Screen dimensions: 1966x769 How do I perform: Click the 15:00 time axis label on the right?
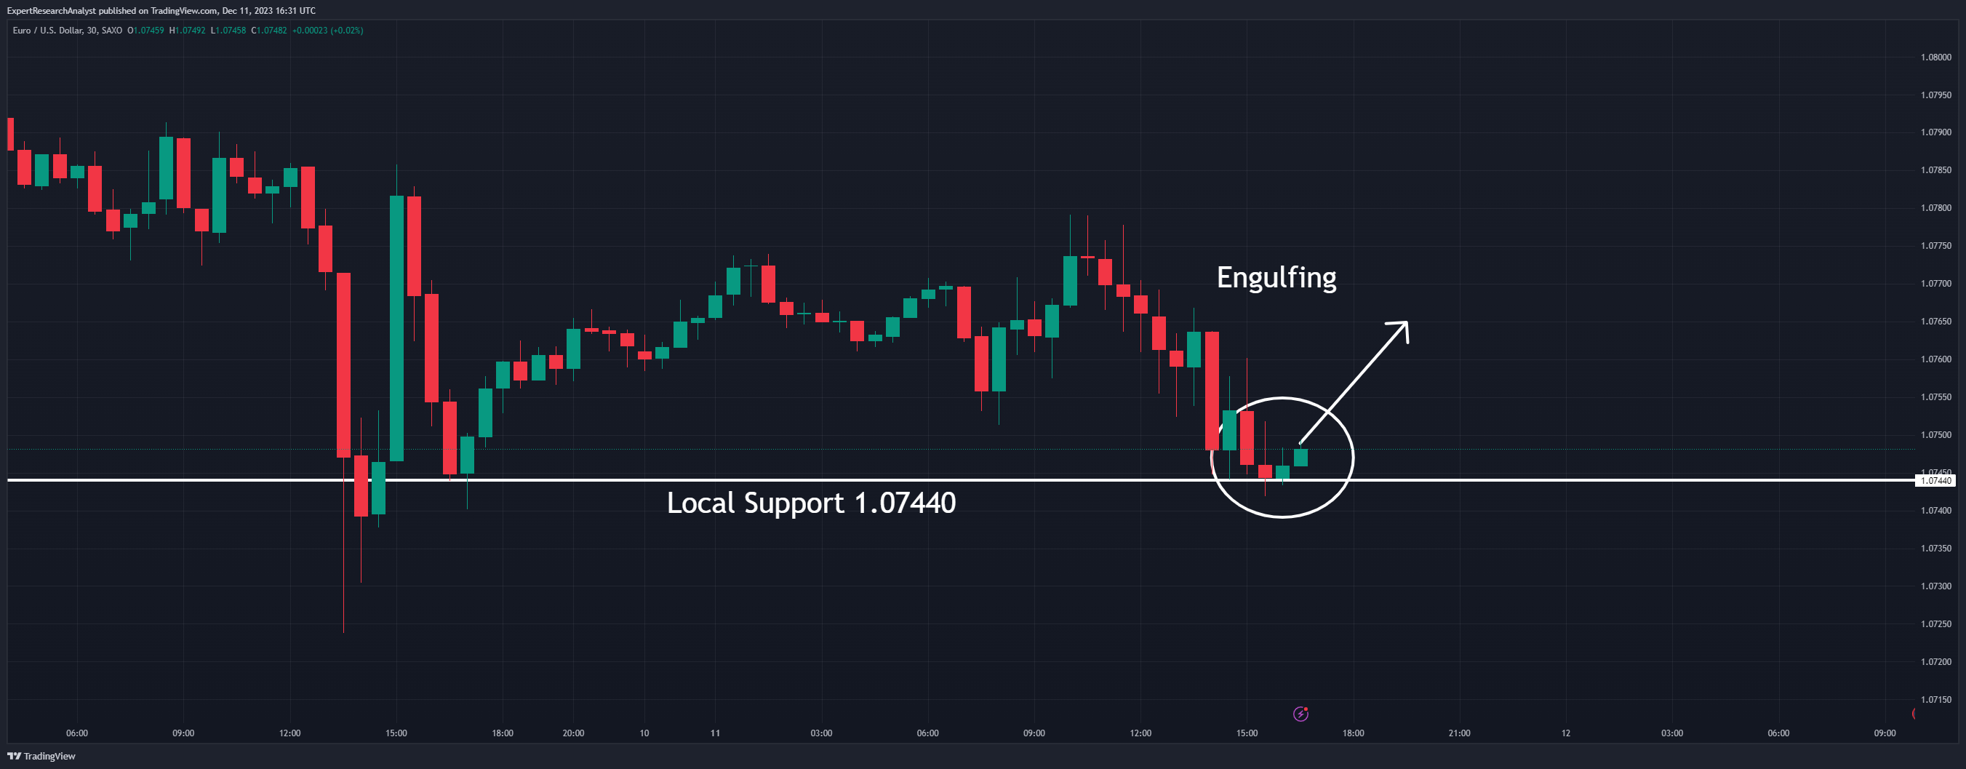pyautogui.click(x=1247, y=733)
